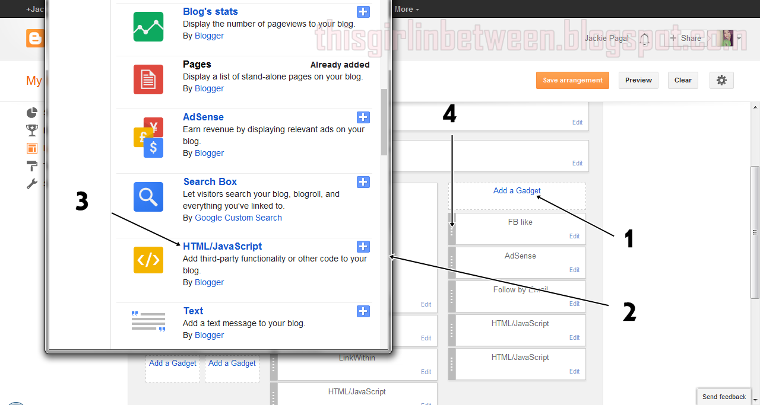
Task: Click the Share button
Action: coord(686,38)
